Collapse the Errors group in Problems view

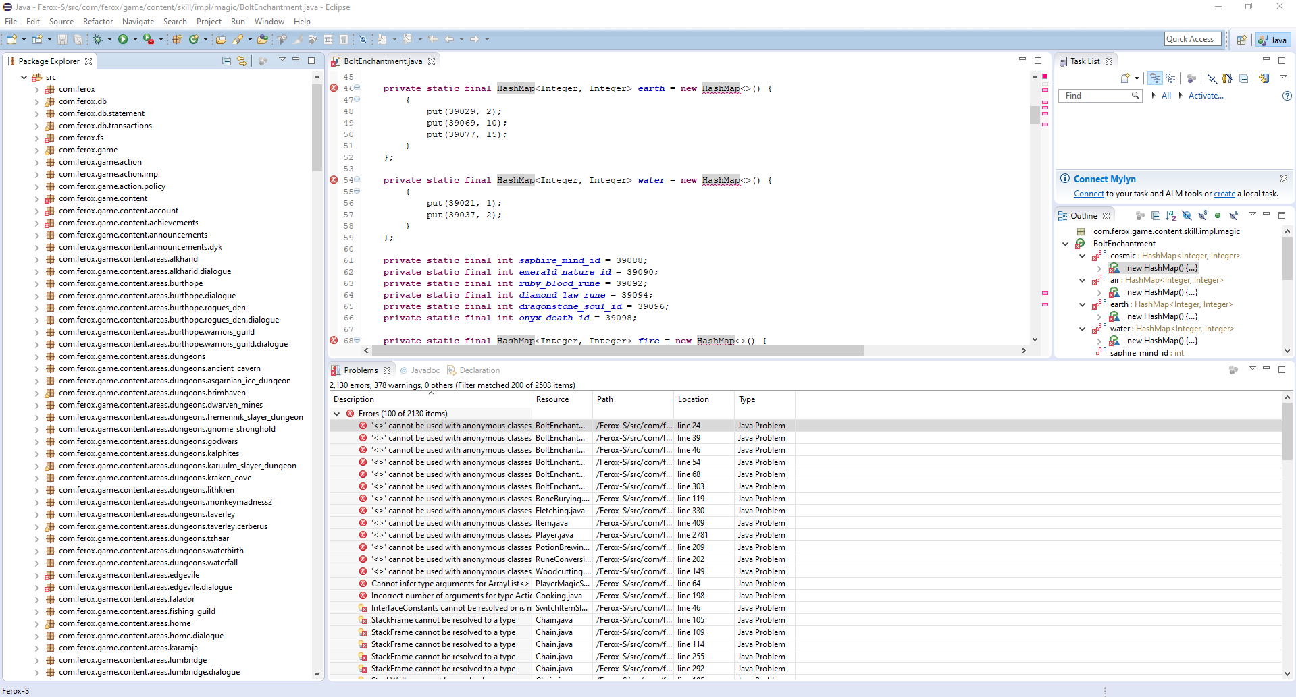[x=337, y=414]
